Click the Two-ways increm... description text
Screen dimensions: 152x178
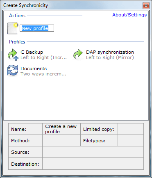tap(43, 74)
